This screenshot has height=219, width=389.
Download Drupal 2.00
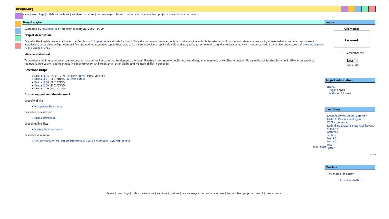coord(42,85)
